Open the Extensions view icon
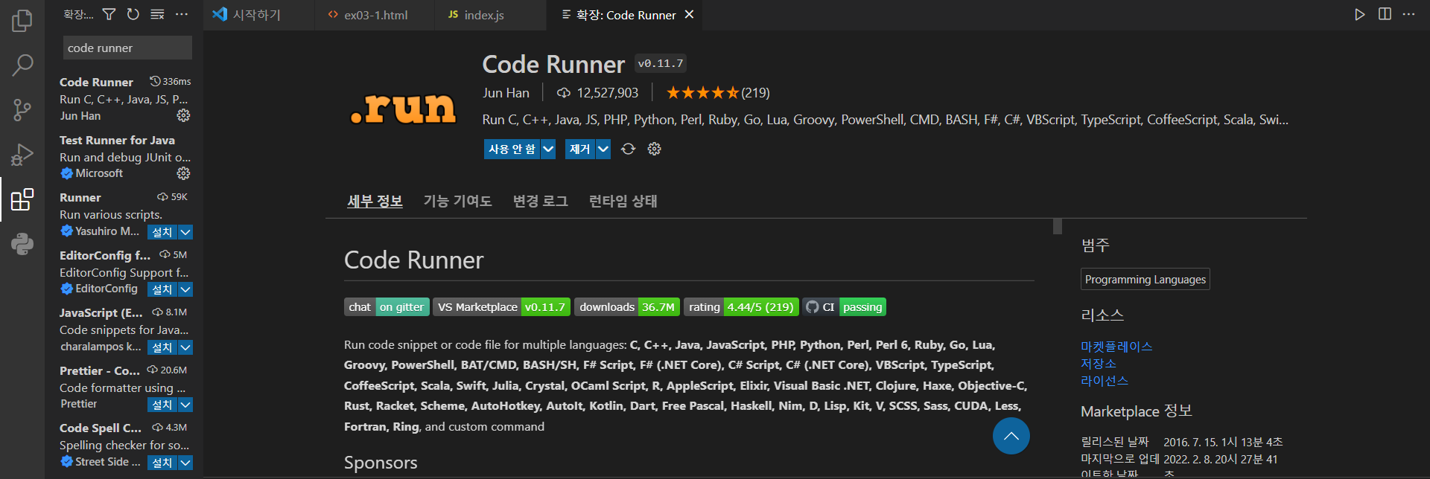 (x=22, y=199)
